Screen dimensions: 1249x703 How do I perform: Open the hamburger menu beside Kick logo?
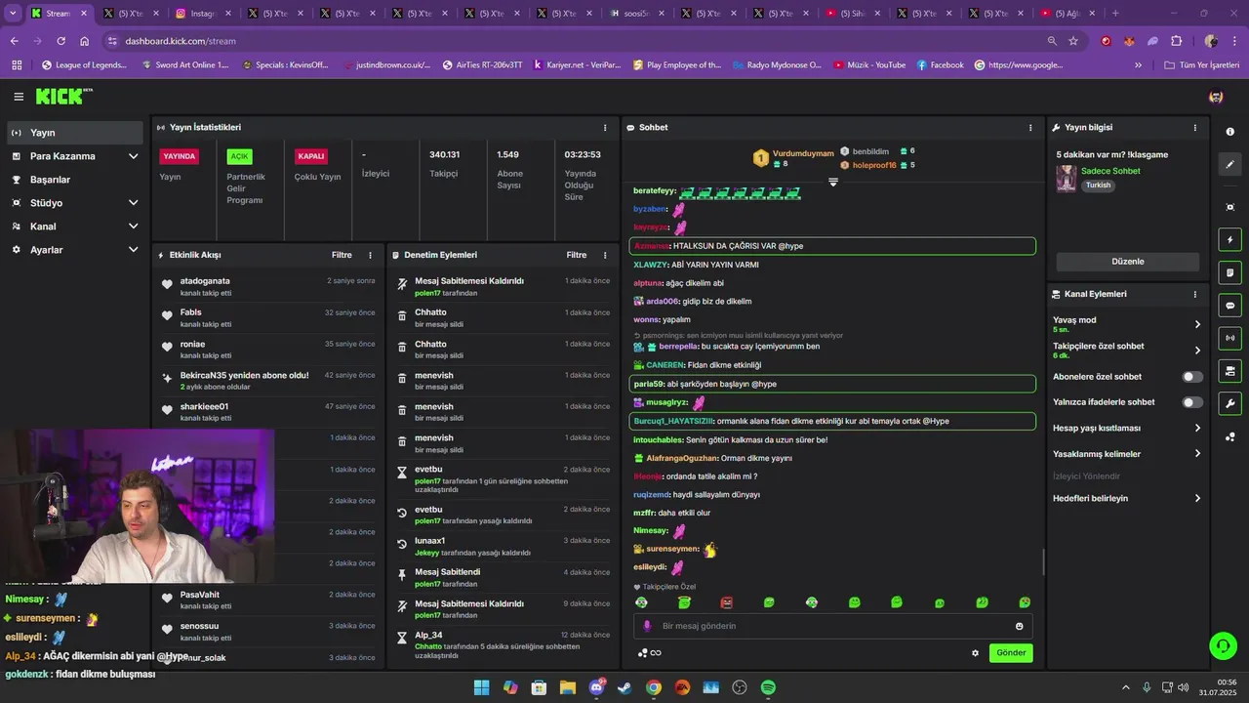tap(19, 97)
